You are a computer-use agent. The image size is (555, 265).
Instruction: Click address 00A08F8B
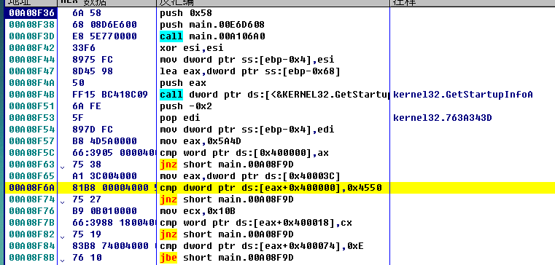click(x=32, y=258)
